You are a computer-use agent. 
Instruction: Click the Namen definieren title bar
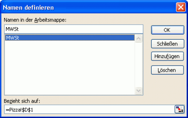point(89,7)
